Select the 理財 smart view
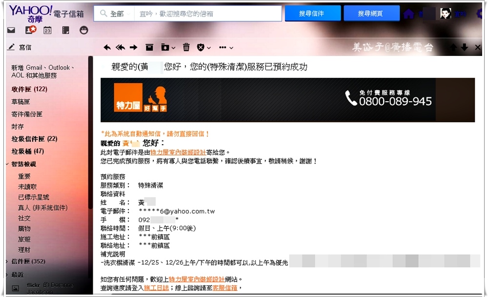This screenshot has height=297, width=488. [24, 250]
